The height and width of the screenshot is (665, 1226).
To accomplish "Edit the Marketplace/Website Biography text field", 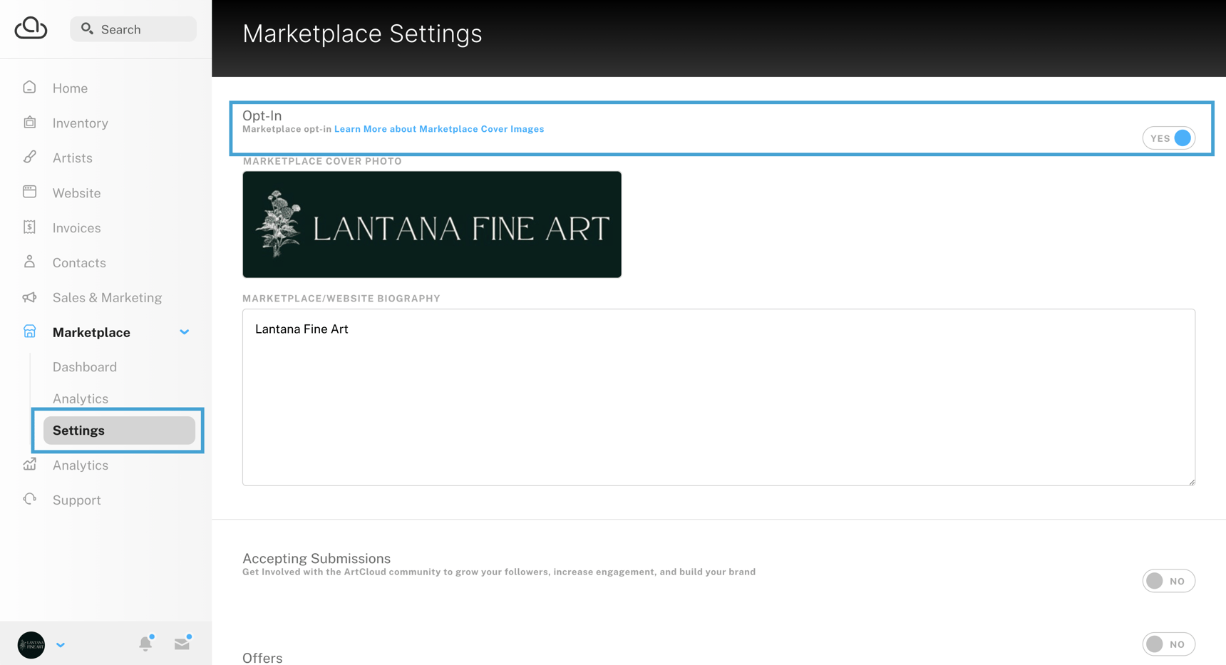I will point(718,397).
